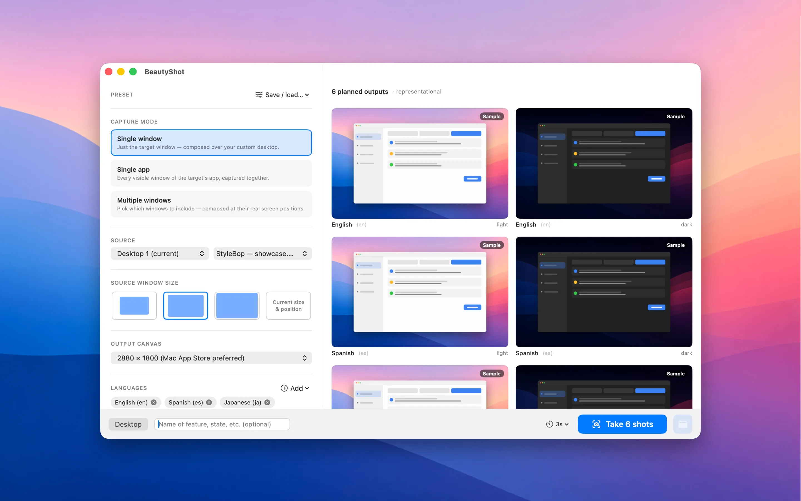This screenshot has width=801, height=501.
Task: Click the '6 planned outputs' heading
Action: [x=360, y=92]
